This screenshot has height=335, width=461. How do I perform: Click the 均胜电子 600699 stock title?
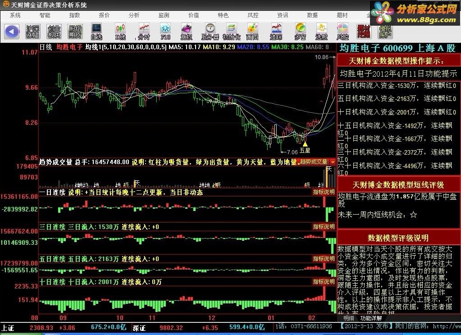397,48
